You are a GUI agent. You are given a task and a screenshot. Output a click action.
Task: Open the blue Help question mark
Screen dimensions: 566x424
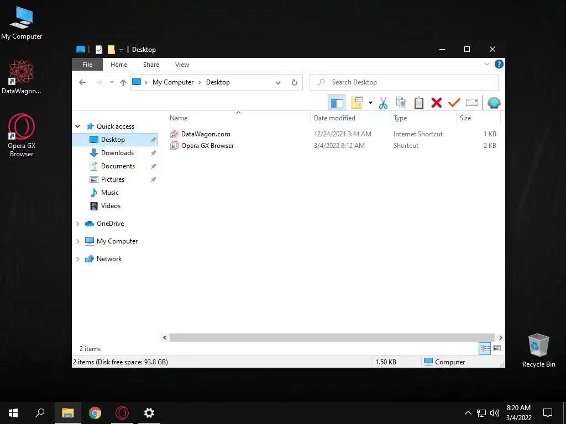click(499, 64)
